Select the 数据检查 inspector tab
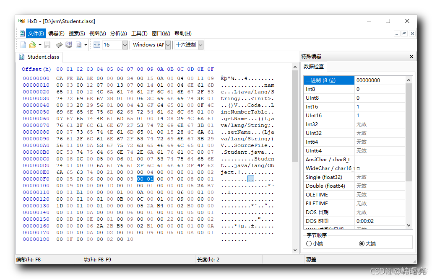 314,67
